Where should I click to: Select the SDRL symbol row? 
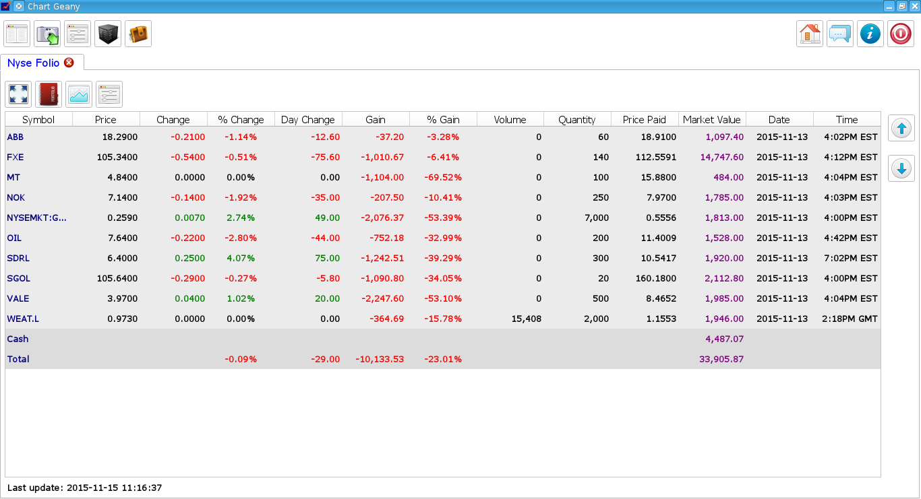point(442,258)
